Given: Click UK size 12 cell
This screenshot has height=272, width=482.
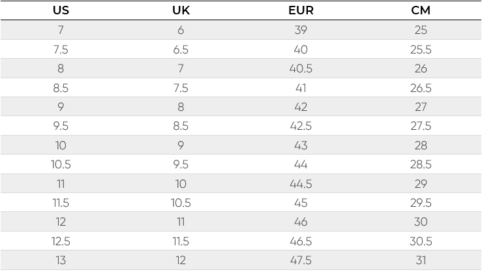Looking at the screenshot, I should coord(181,260).
